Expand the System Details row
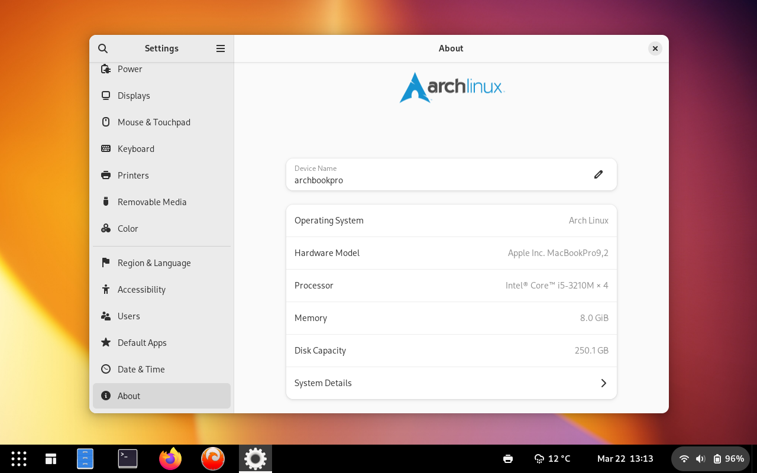The image size is (757, 473). [451, 383]
